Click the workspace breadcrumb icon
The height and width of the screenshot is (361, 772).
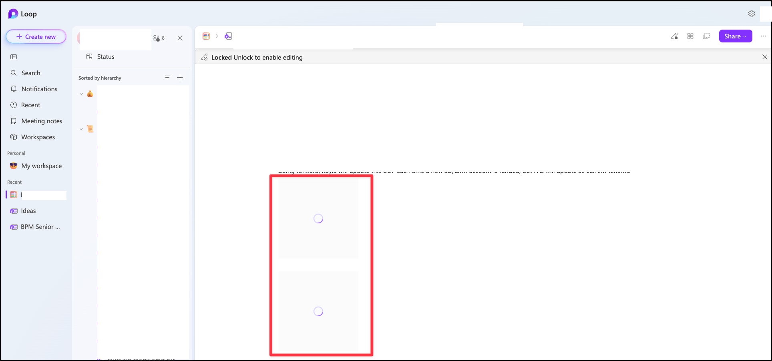pos(206,36)
